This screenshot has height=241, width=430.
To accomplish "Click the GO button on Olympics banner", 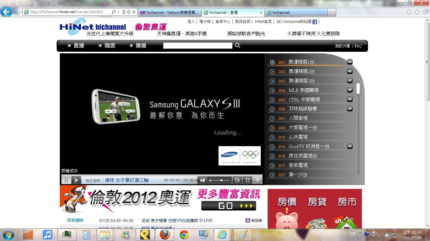I will pos(229,206).
